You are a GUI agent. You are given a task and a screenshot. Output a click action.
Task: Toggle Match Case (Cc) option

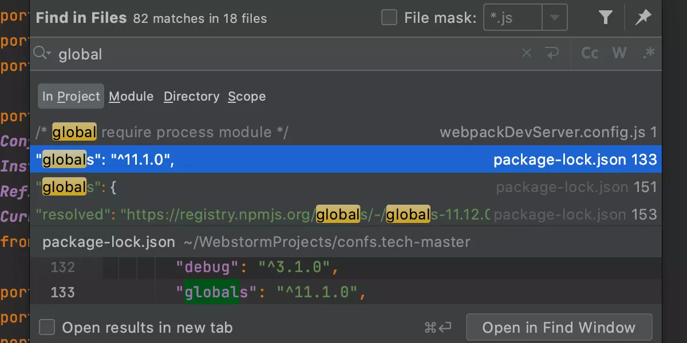coord(590,53)
